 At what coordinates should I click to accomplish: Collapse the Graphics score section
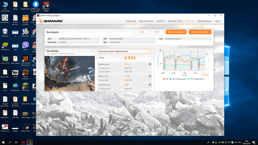tap(150, 64)
